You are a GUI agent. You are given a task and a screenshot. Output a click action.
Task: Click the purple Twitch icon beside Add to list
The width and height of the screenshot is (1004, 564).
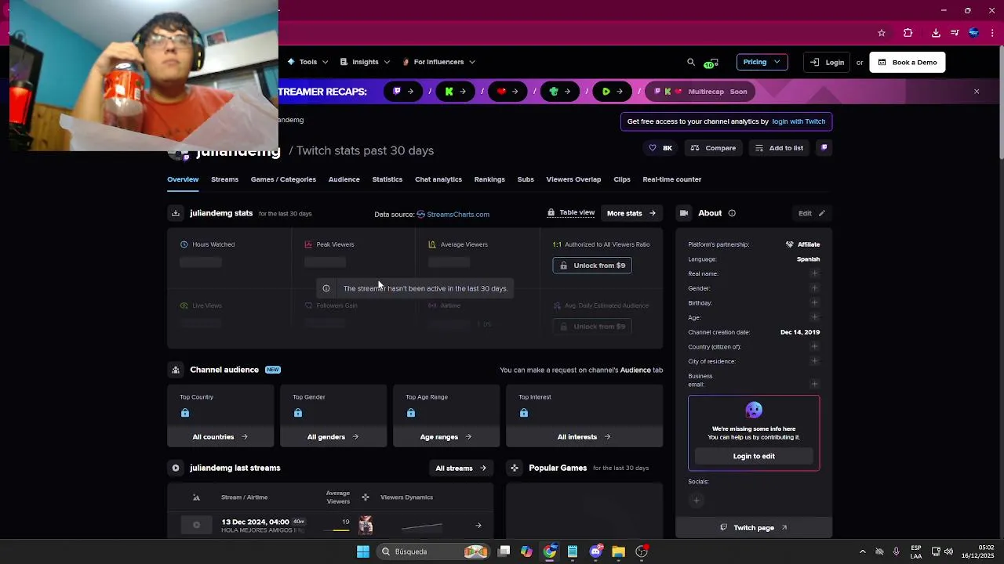tap(824, 148)
